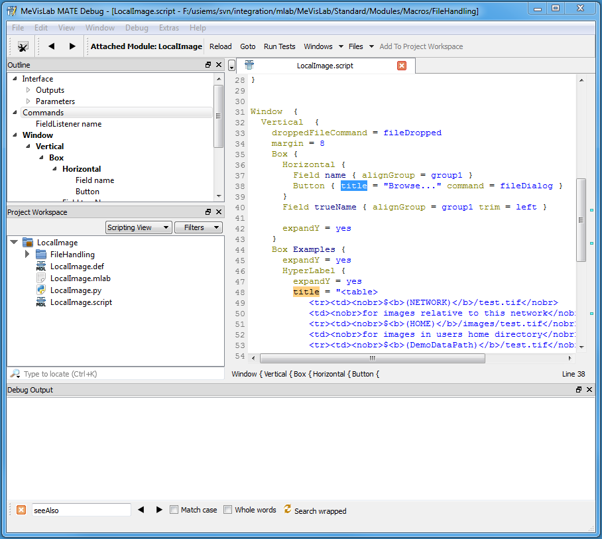Open the Debug menu
The height and width of the screenshot is (539, 602).
point(137,28)
